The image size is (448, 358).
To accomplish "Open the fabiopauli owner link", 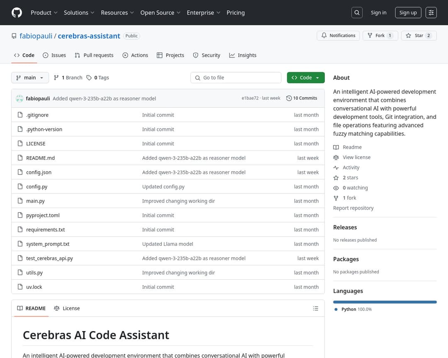I will (36, 36).
